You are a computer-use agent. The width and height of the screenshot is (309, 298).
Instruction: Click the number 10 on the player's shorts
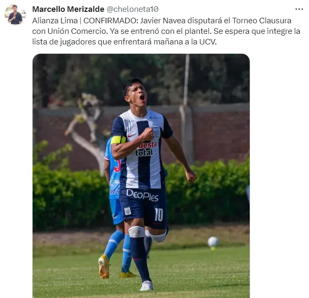click(x=159, y=215)
